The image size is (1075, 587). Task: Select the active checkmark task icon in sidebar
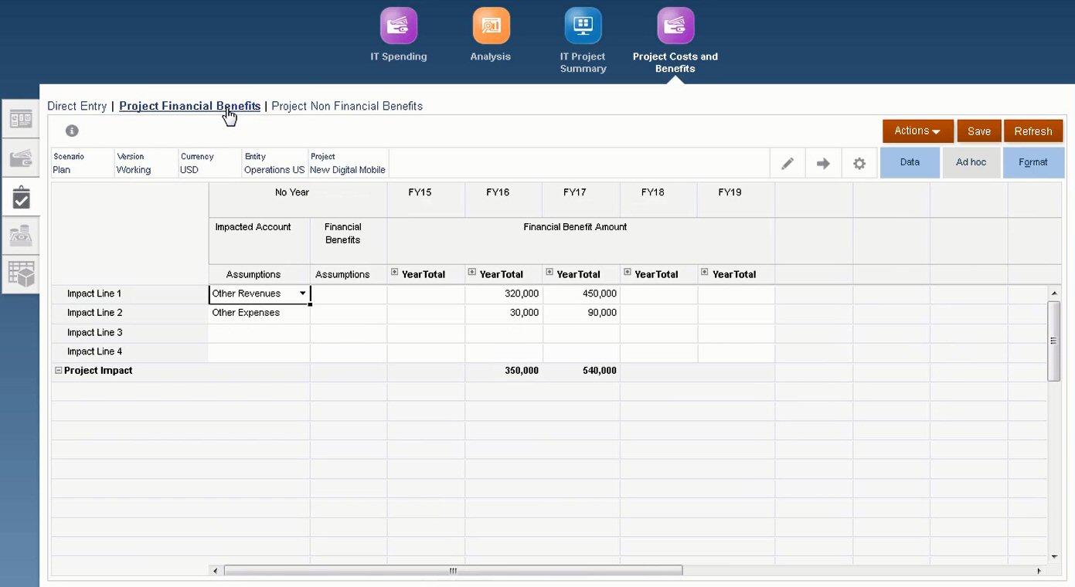(20, 197)
